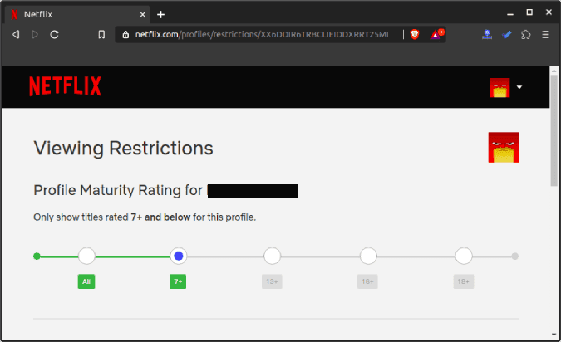This screenshot has height=342, width=561.
Task: Switch to the Netflix tab
Action: click(x=77, y=14)
